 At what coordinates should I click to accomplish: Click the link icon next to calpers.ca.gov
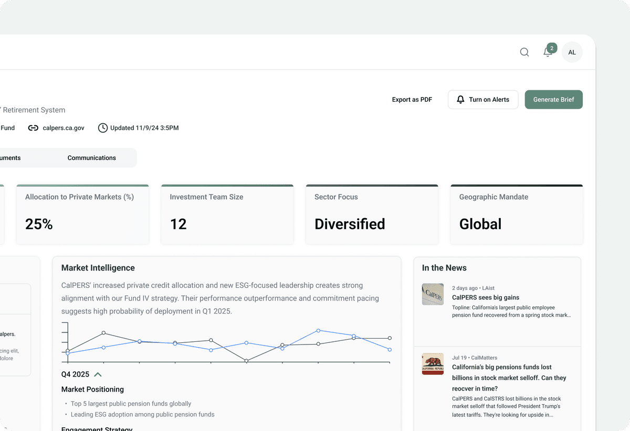[x=33, y=127]
